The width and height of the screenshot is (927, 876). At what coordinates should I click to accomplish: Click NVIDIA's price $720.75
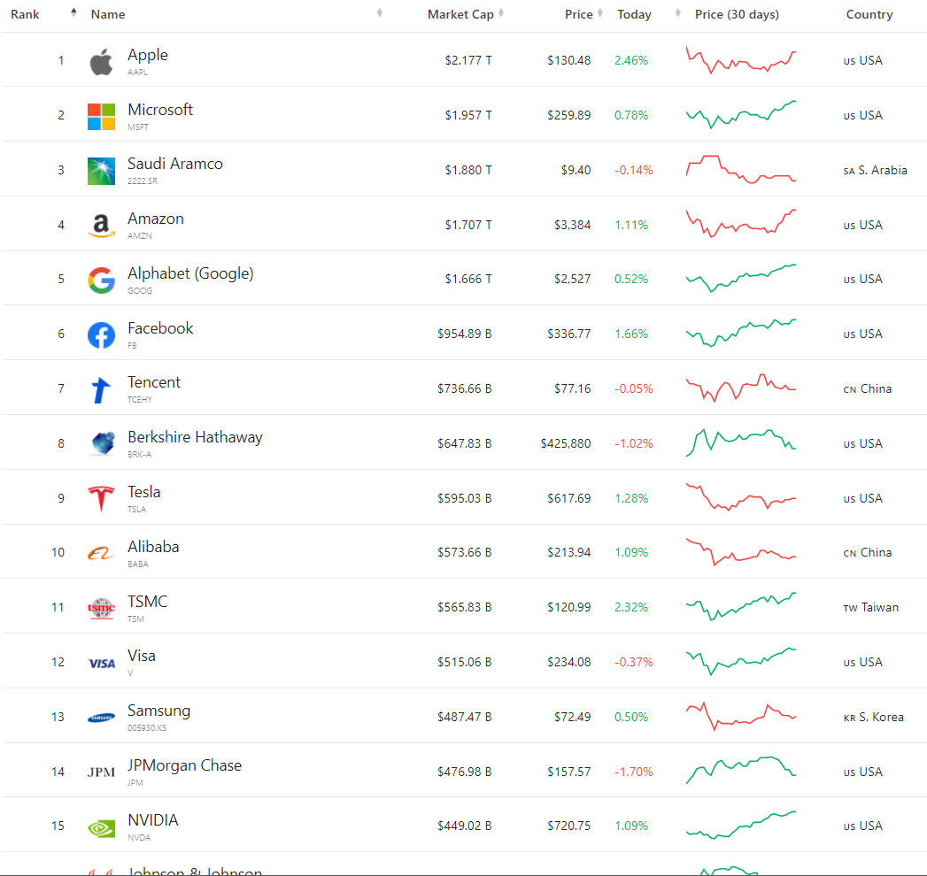[568, 826]
